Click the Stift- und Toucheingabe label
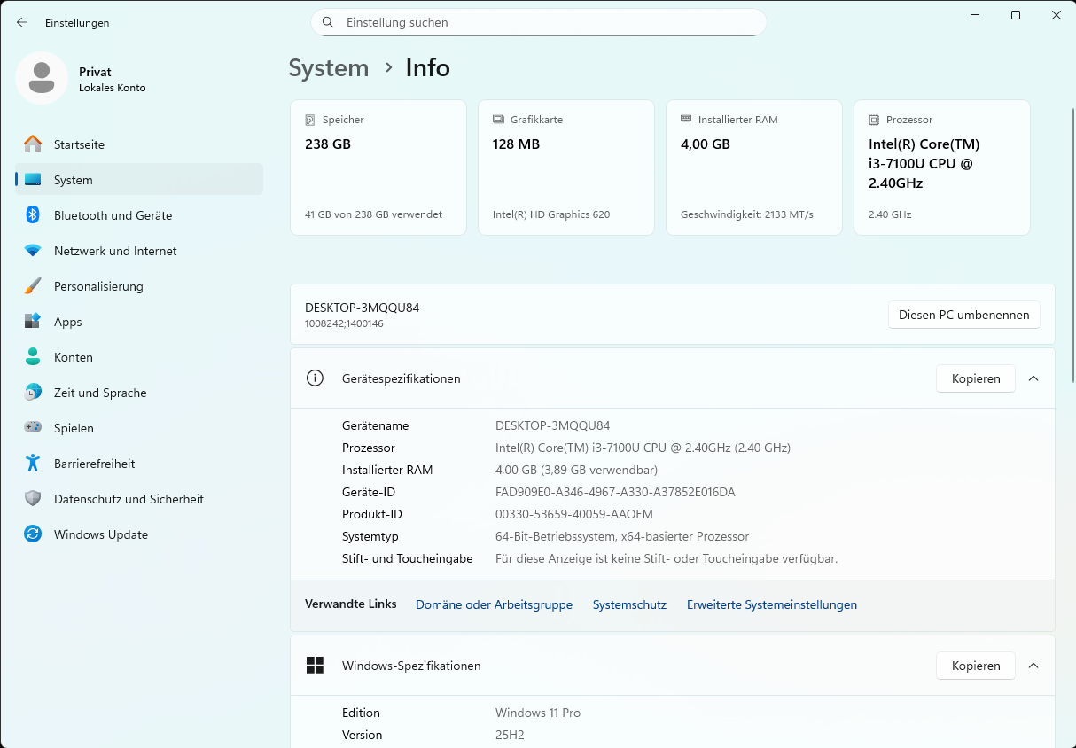The image size is (1076, 748). pos(408,558)
